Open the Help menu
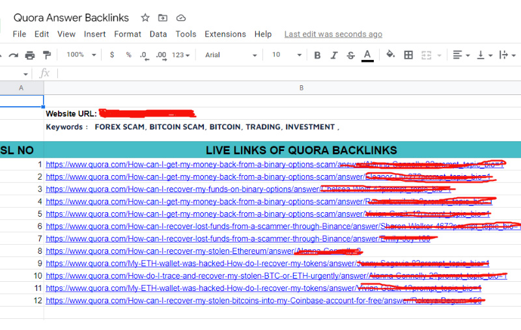The width and height of the screenshot is (521, 330). [x=263, y=34]
